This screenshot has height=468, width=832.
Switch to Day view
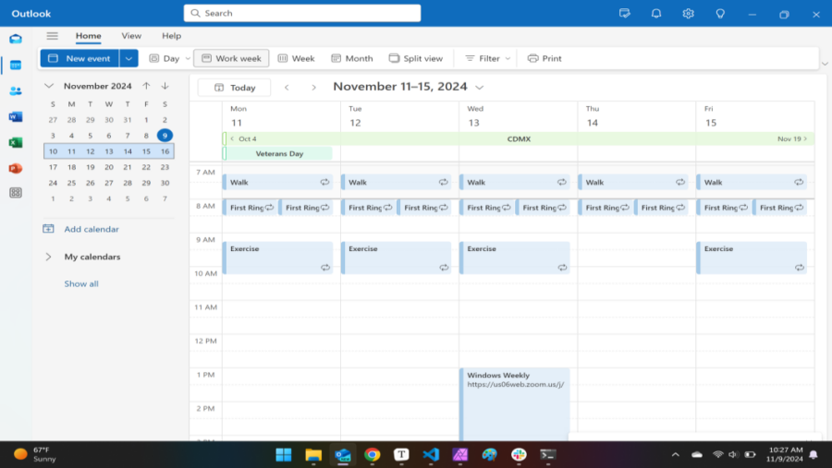click(x=165, y=58)
